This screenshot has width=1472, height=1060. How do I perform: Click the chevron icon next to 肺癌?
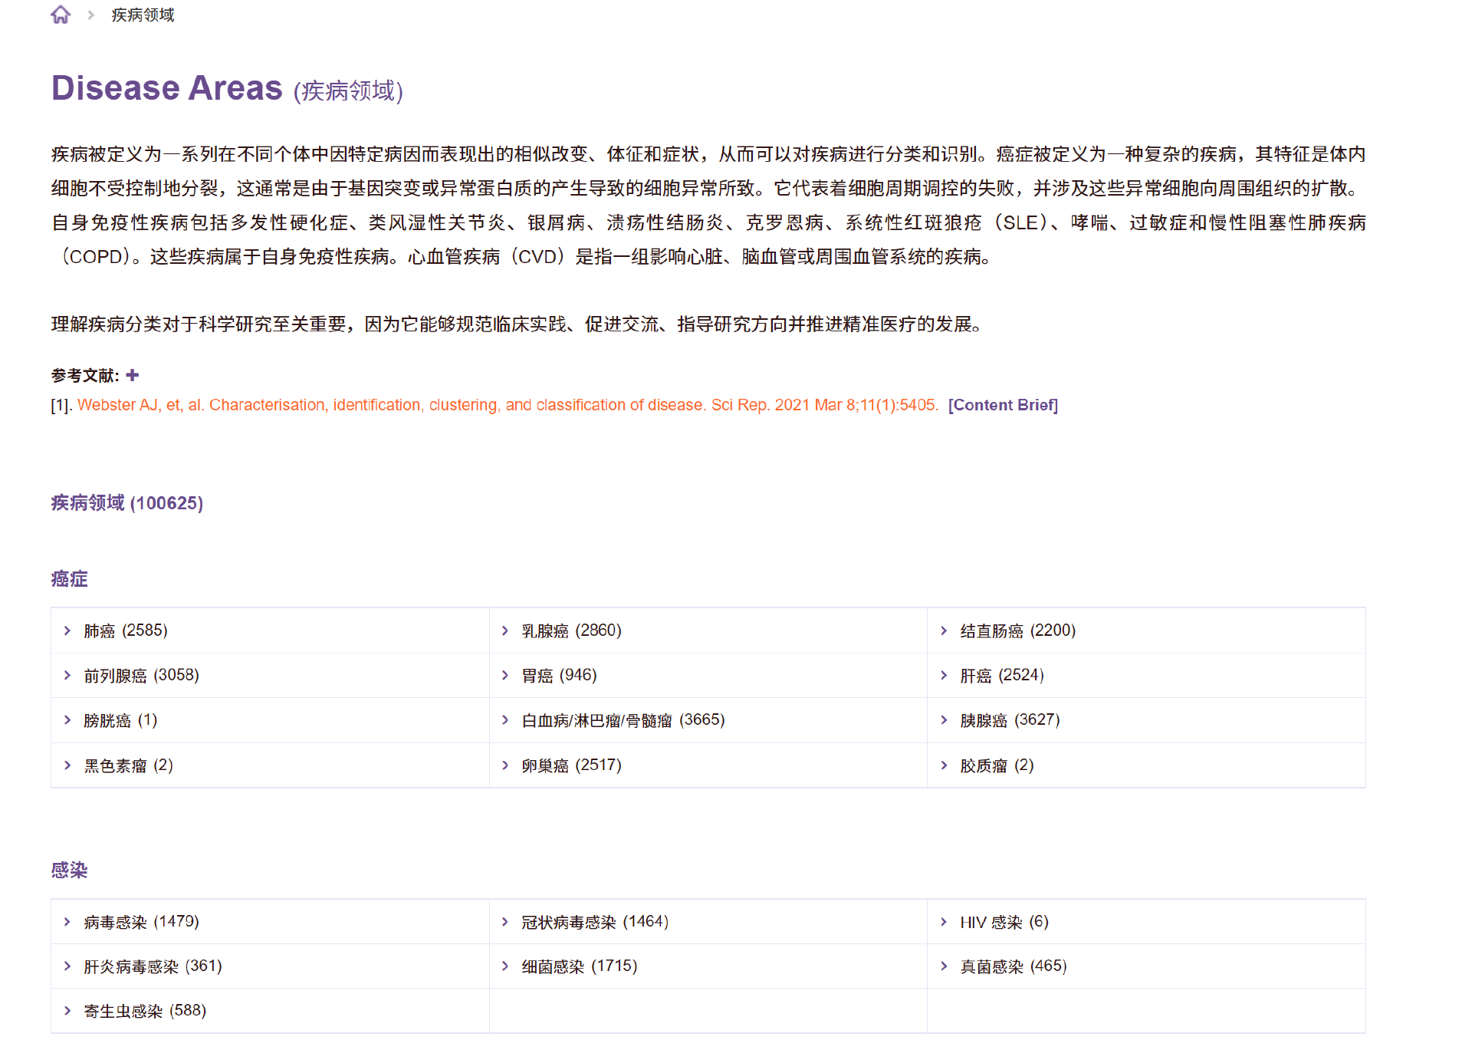[67, 630]
